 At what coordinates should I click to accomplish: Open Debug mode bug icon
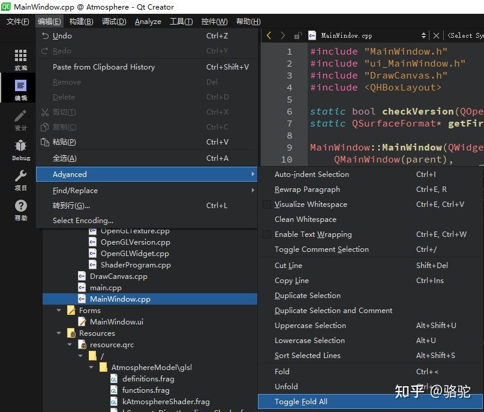20,149
